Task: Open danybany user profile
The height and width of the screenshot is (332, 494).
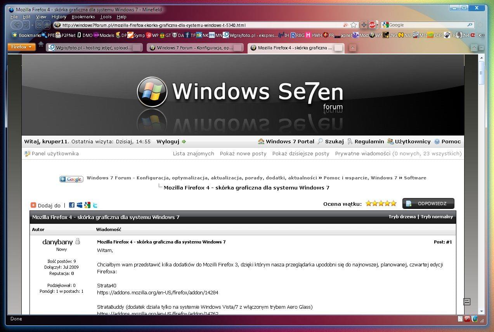Action: (57, 242)
